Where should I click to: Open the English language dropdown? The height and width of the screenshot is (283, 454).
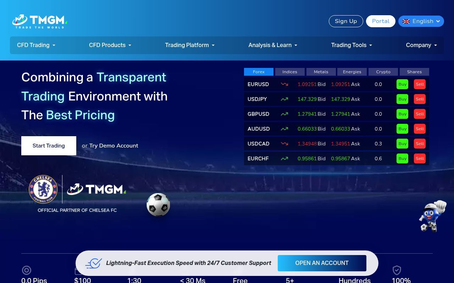click(421, 21)
